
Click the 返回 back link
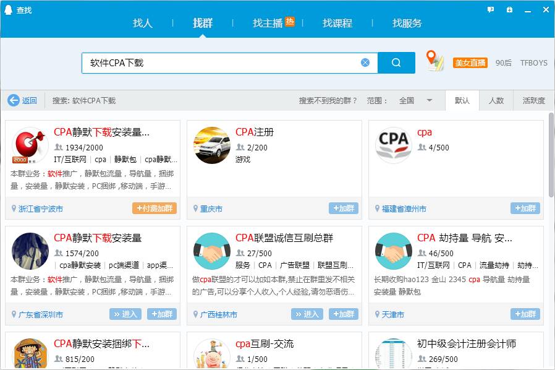(30, 101)
